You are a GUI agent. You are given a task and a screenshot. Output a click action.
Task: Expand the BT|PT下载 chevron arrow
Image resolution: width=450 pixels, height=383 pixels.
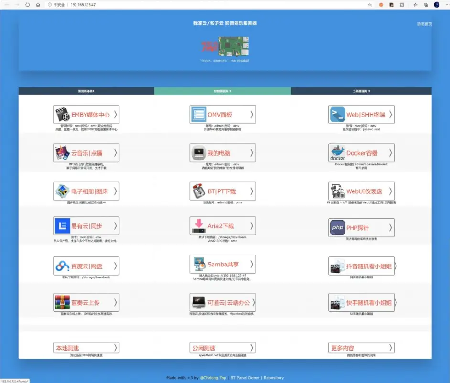pyautogui.click(x=252, y=191)
